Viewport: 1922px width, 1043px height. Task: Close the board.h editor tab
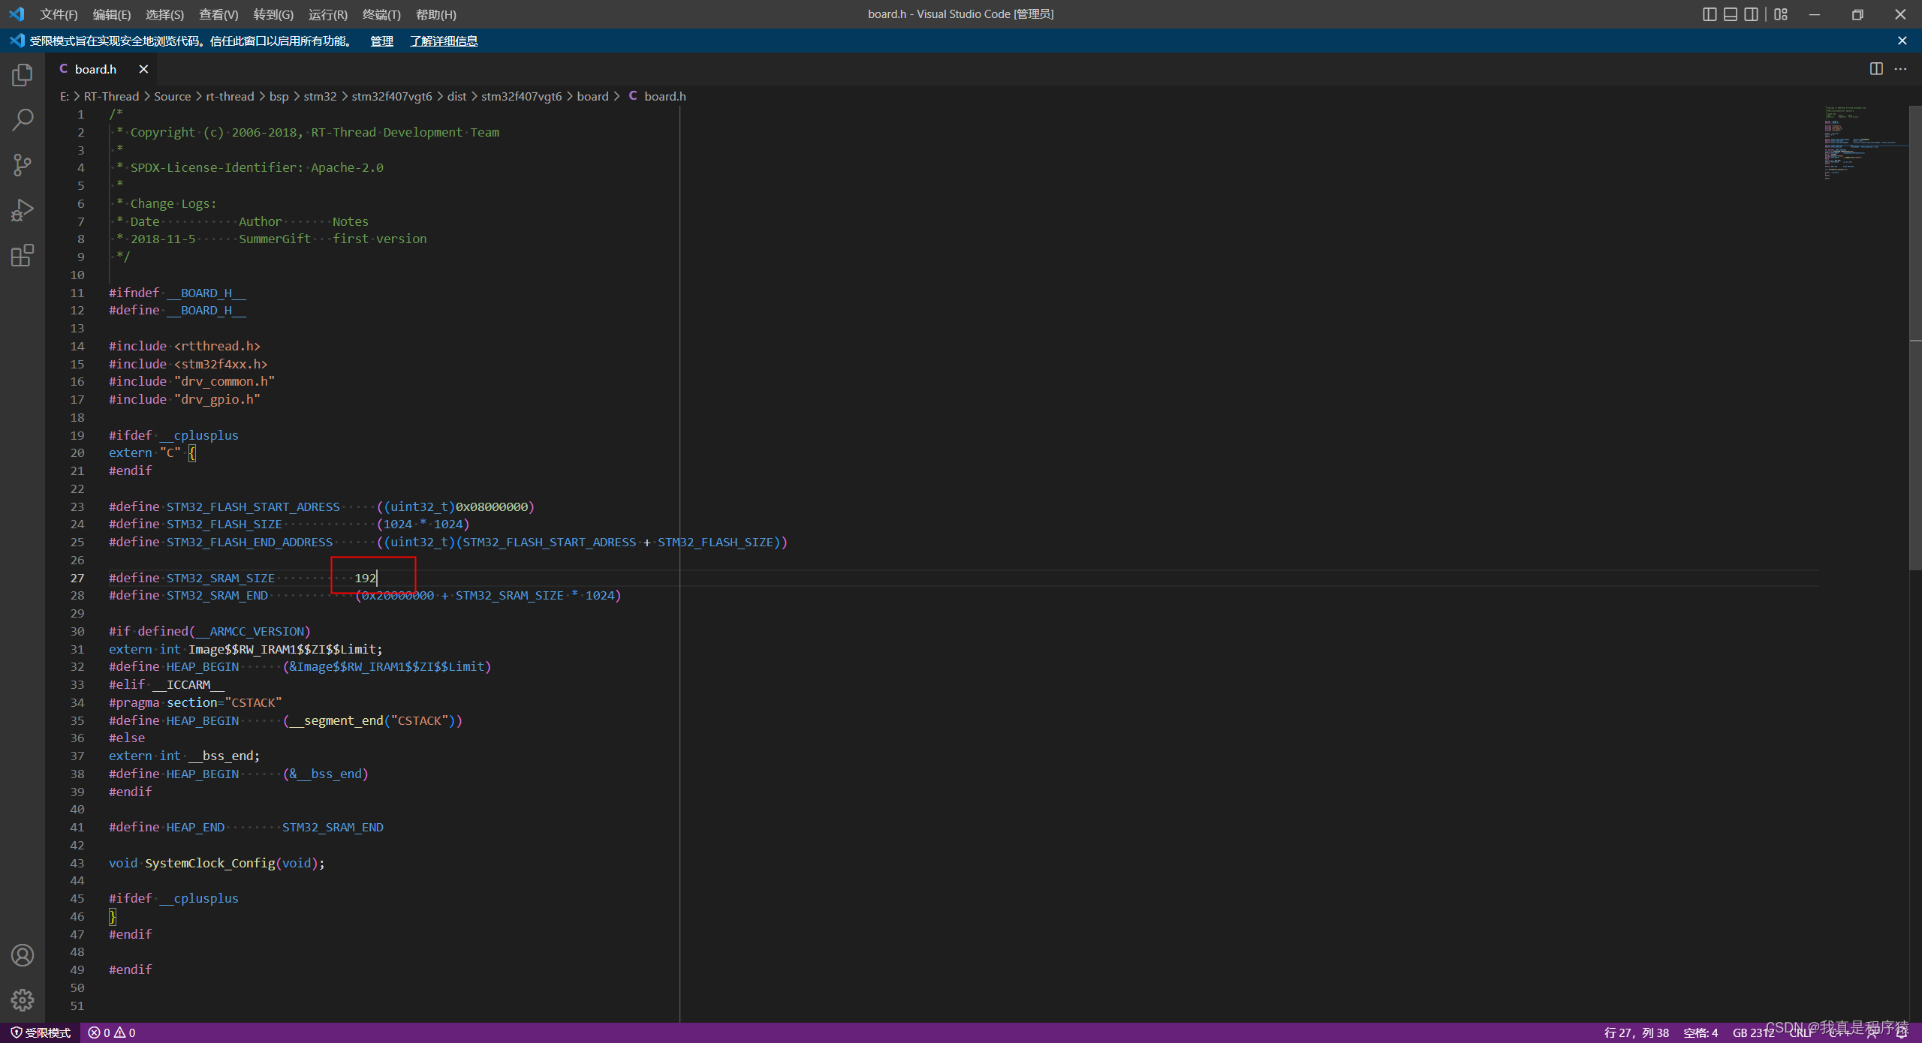pos(143,69)
